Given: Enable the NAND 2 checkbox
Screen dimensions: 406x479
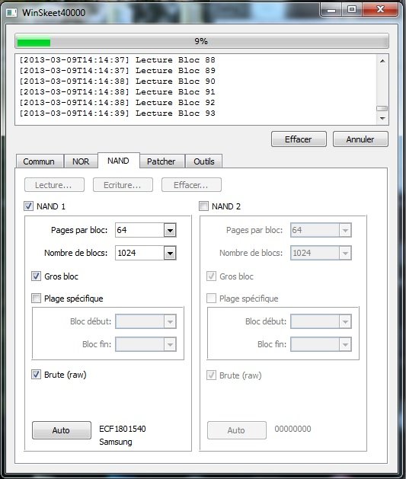Looking at the screenshot, I should (x=203, y=206).
